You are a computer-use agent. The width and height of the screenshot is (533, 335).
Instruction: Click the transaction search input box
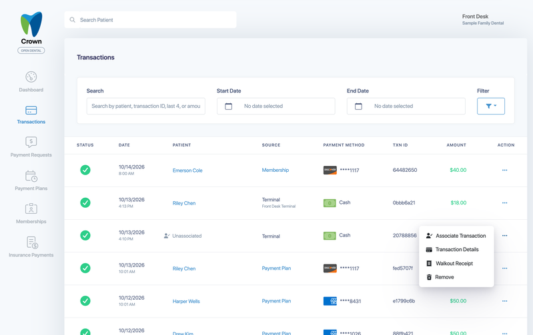146,106
